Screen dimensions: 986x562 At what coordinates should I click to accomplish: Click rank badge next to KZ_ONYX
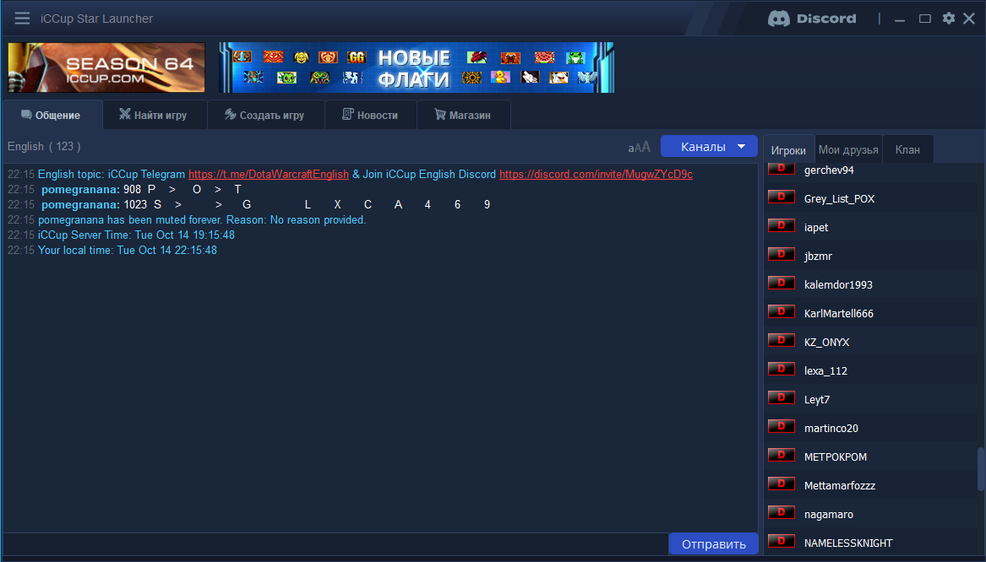coord(782,340)
